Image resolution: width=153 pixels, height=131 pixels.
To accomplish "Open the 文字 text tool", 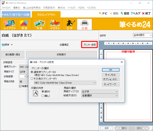I will point(69,24).
